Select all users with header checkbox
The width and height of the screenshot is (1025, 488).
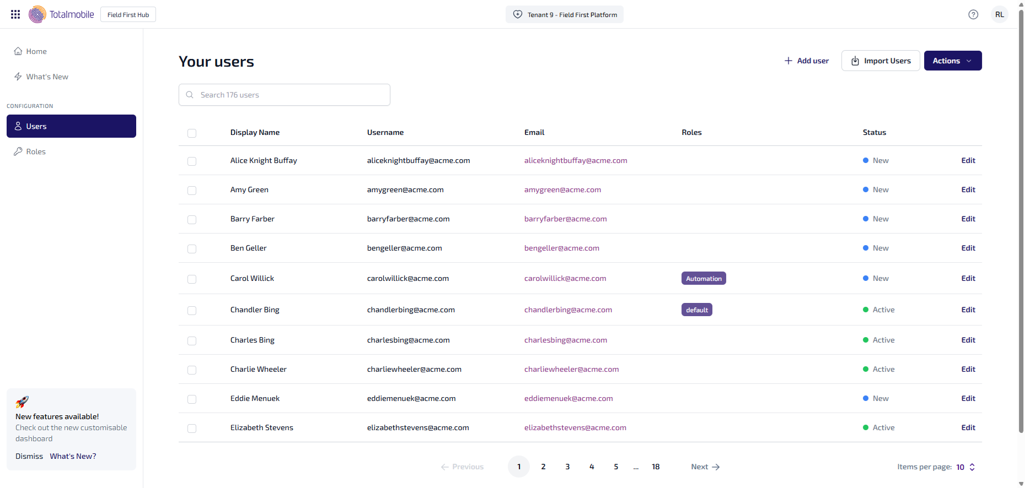point(192,133)
